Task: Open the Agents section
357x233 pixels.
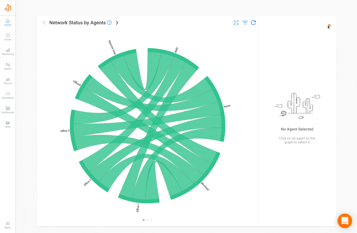Action: pos(8,66)
